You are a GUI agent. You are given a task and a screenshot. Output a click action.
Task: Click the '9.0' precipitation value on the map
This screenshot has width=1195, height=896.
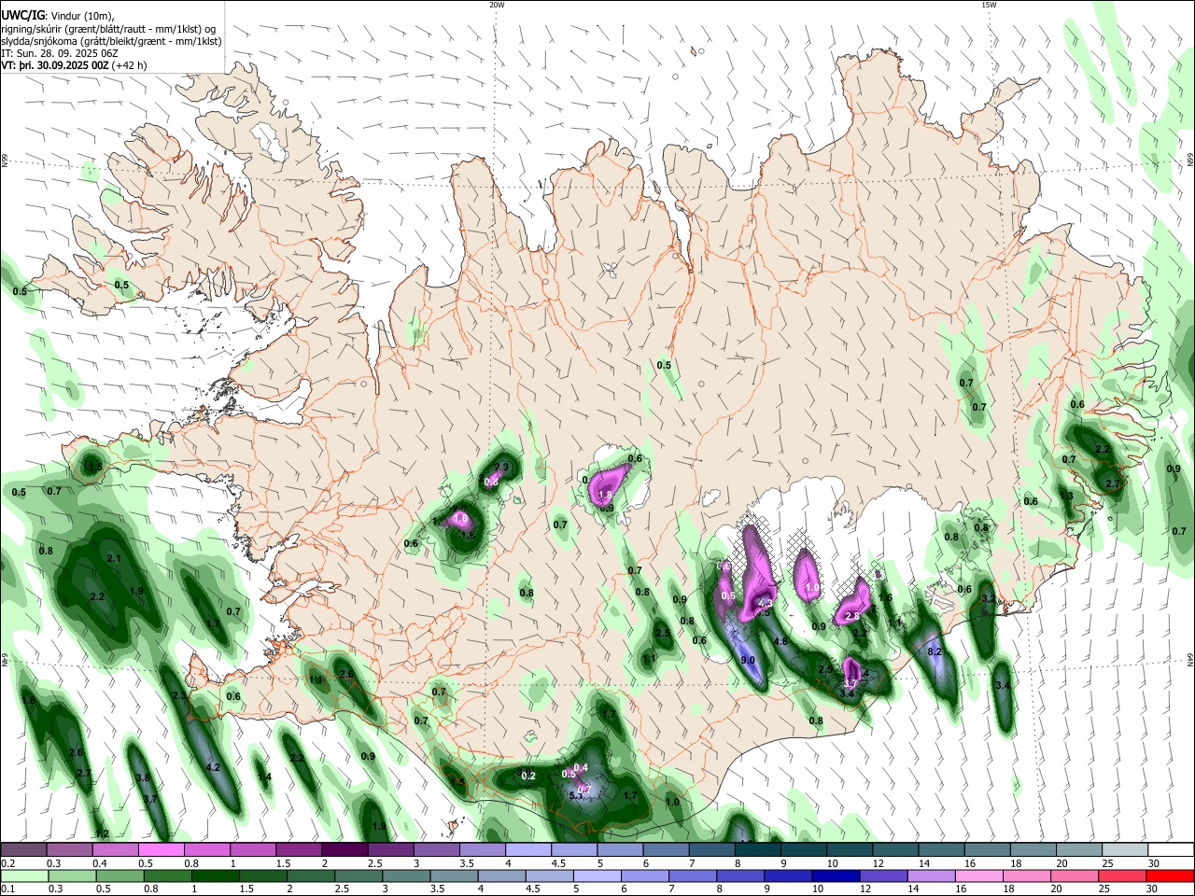pos(748,661)
